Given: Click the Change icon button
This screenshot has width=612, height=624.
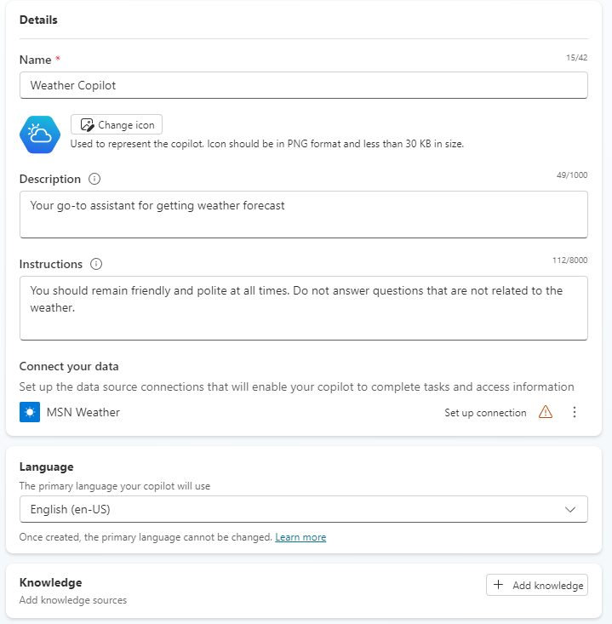Looking at the screenshot, I should coord(117,125).
